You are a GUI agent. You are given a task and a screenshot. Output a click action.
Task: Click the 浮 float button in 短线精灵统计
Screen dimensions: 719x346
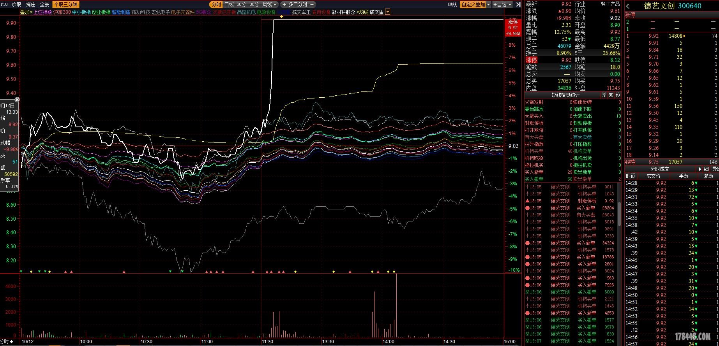click(x=604, y=95)
